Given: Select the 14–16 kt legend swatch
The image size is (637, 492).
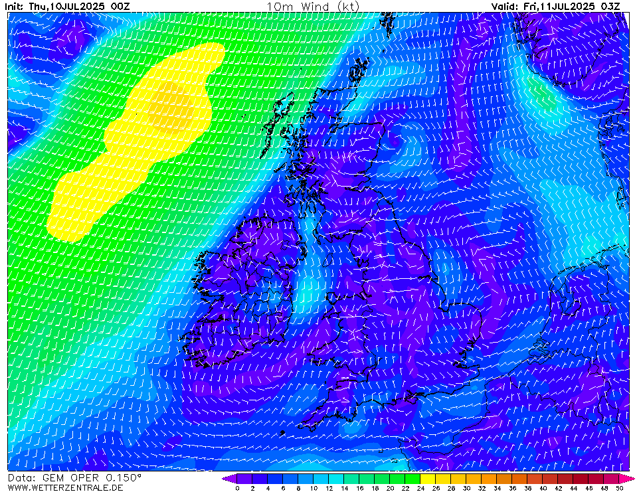Looking at the screenshot, I should point(351,479).
